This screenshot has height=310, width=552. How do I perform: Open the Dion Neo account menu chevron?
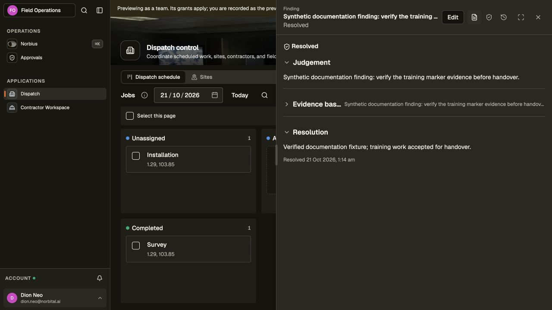(x=100, y=298)
